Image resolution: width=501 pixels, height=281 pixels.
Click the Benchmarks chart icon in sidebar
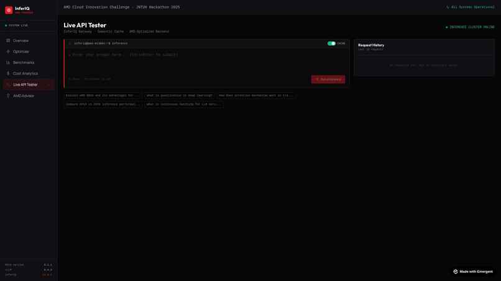click(x=8, y=63)
